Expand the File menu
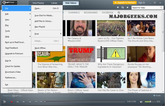Image resolution: width=165 pixels, height=106 pixels. pos(16,8)
